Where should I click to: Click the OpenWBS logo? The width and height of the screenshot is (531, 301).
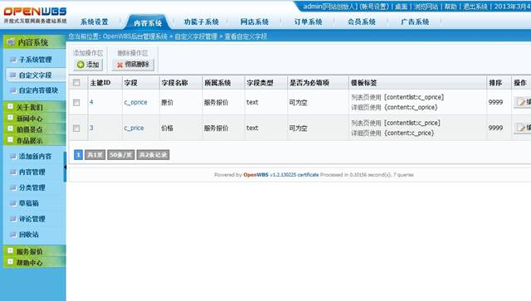35,15
